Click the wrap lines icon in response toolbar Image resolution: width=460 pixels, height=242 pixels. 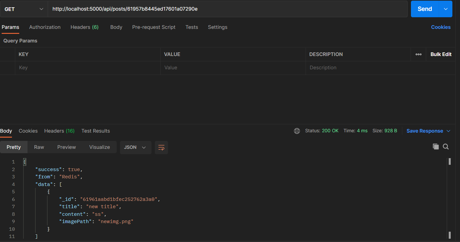161,148
